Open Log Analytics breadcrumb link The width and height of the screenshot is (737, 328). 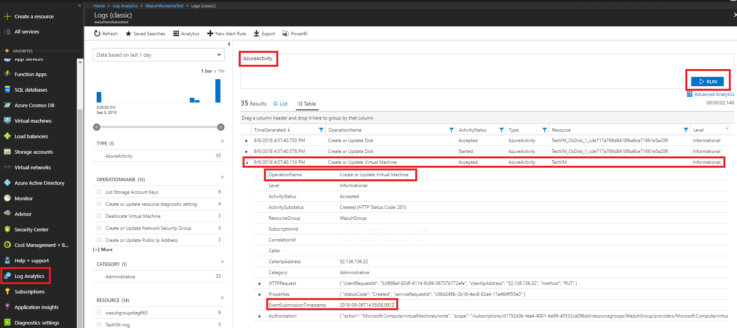click(125, 6)
